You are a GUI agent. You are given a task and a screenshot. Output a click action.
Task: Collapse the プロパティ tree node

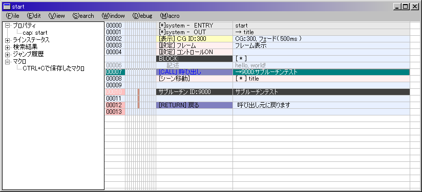coord(7,26)
